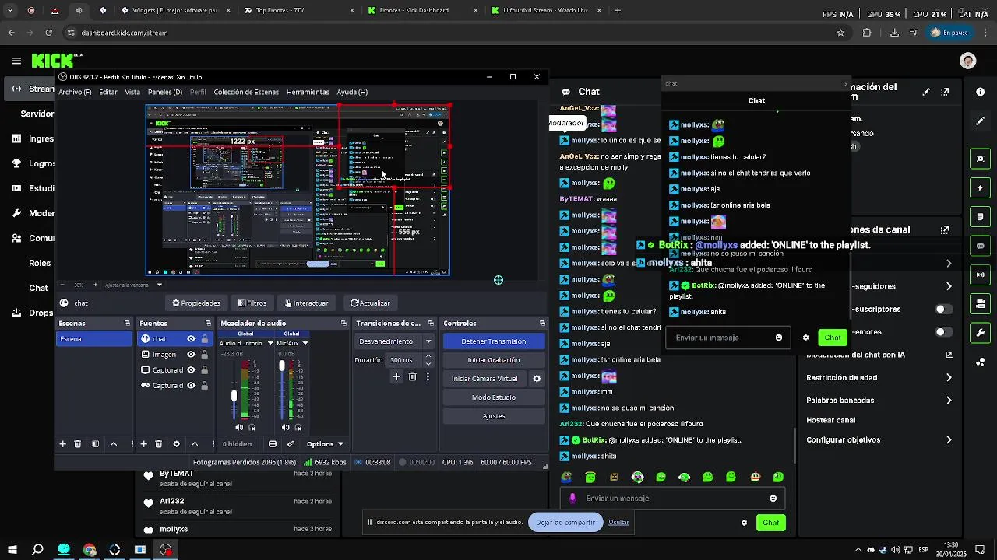The height and width of the screenshot is (560, 997).
Task: Toggle visibility of the game capture source
Action: [x=191, y=386]
